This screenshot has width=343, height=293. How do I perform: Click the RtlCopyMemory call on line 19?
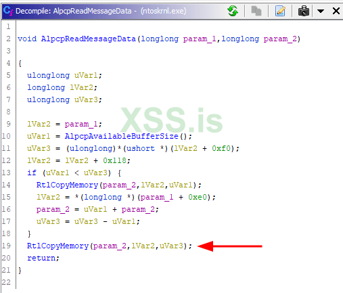58,246
